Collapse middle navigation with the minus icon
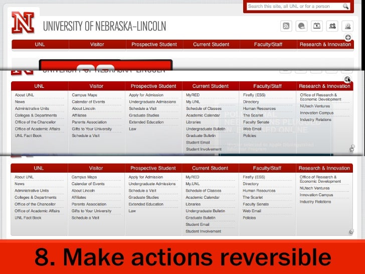This screenshot has height=274, width=365. [347, 79]
